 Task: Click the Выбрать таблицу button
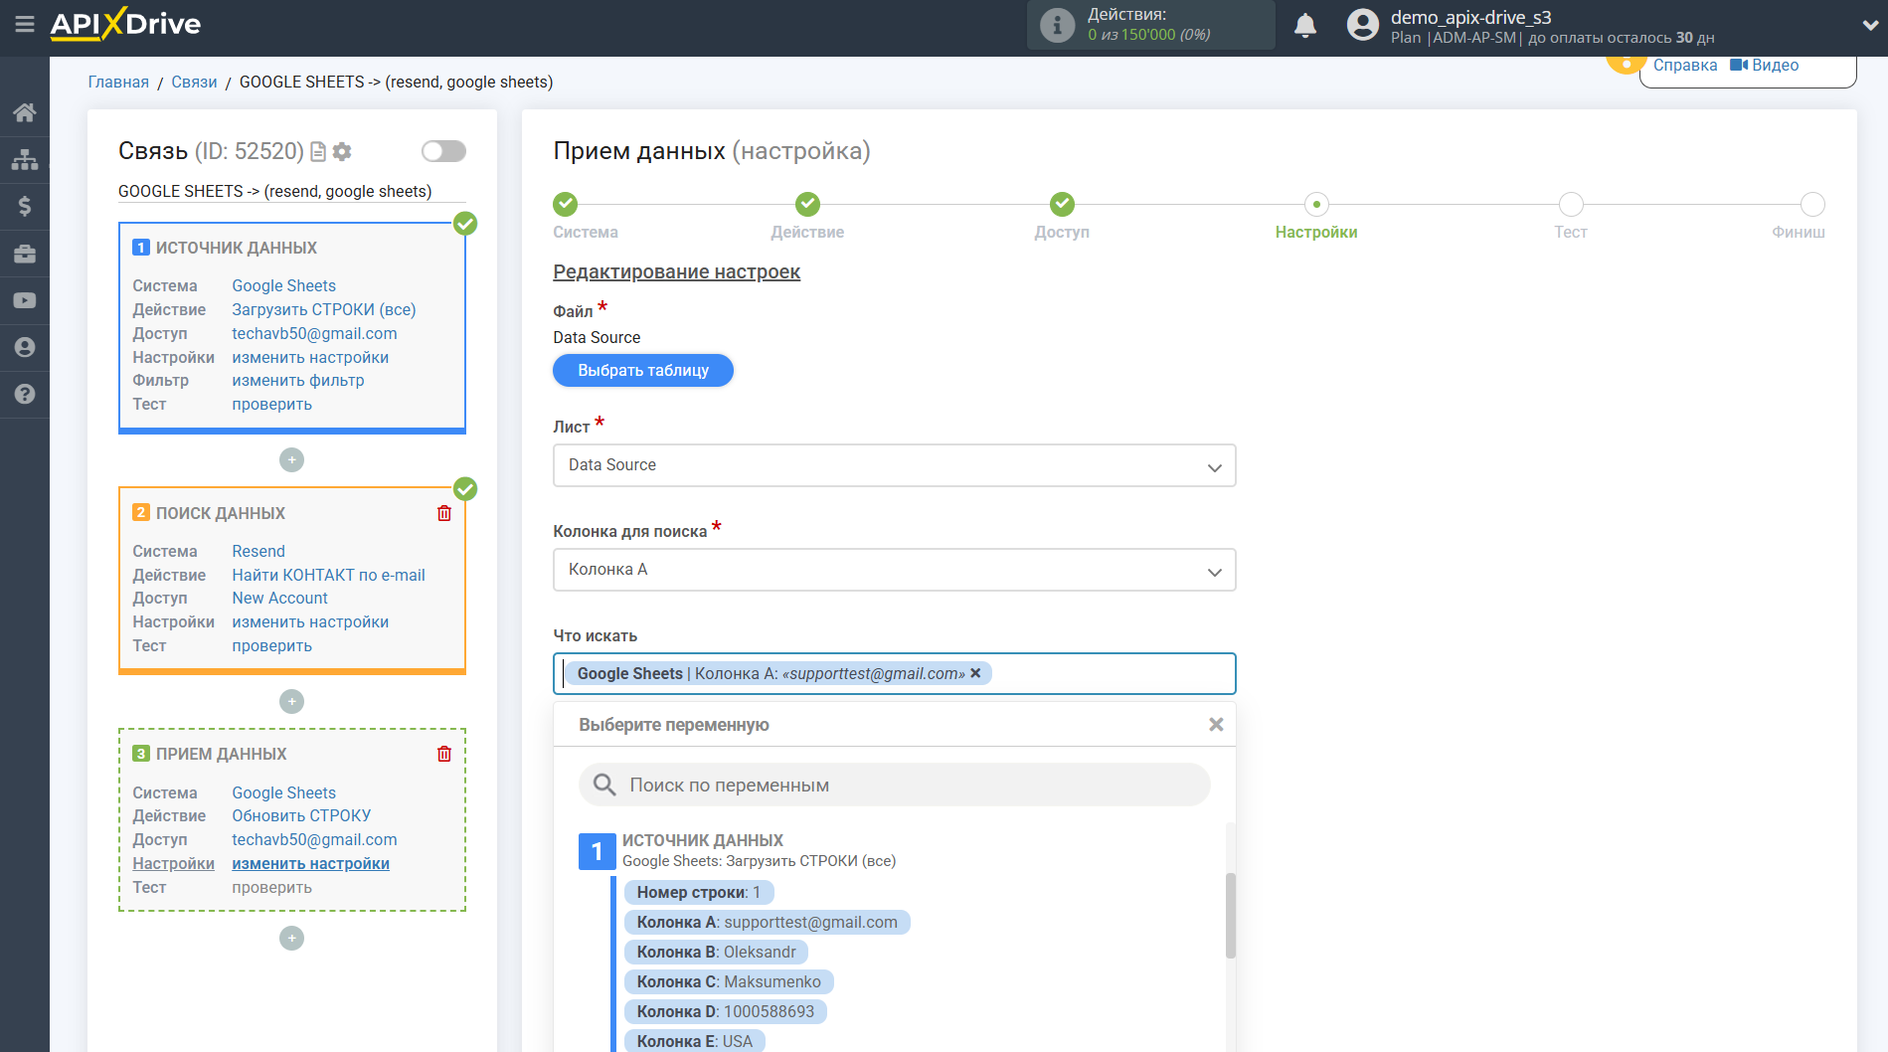point(643,371)
